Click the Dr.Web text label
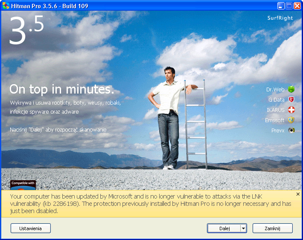The image size is (303, 240). click(x=275, y=89)
